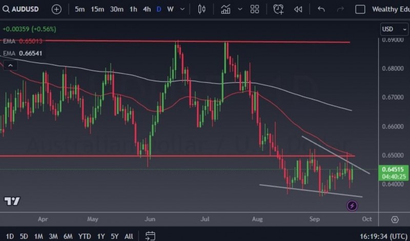
Task: Open the go-to-date calendar icon
Action: pos(150,236)
